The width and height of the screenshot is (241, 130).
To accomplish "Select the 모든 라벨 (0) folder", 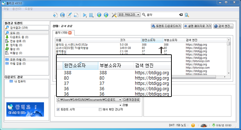I will point(27,60).
